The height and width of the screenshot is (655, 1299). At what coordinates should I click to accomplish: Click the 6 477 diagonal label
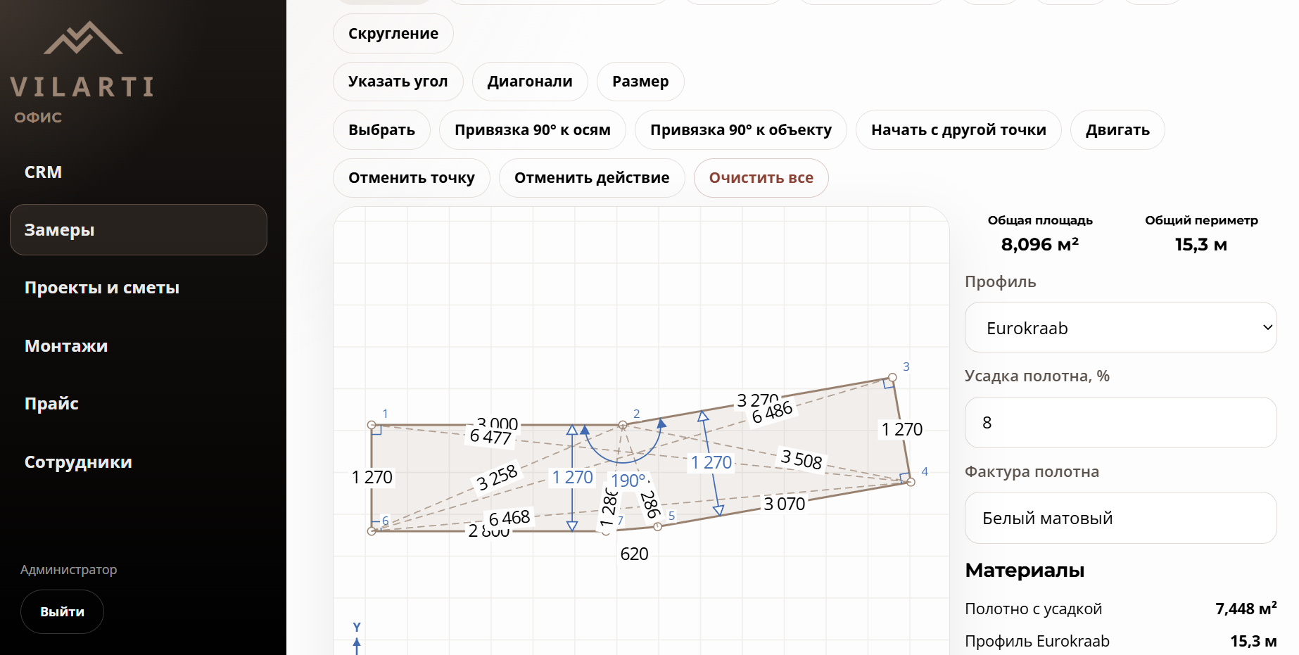(x=491, y=437)
